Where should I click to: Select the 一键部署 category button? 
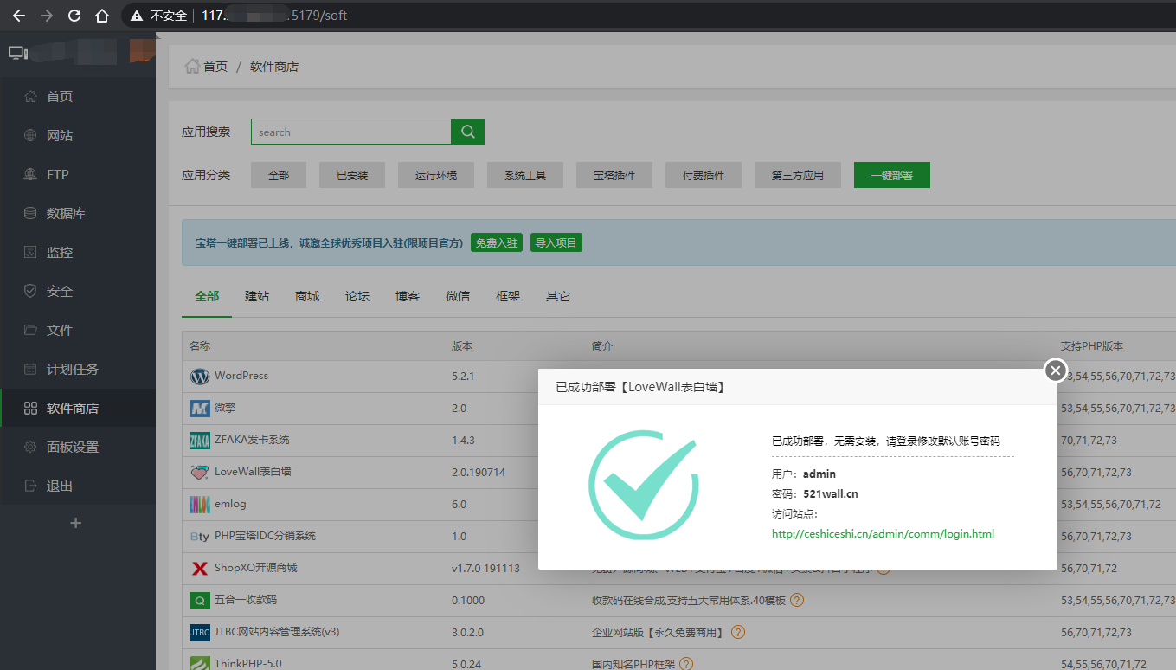click(x=892, y=175)
